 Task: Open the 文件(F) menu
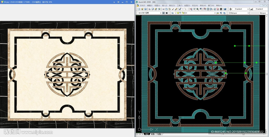tap(142, 5)
